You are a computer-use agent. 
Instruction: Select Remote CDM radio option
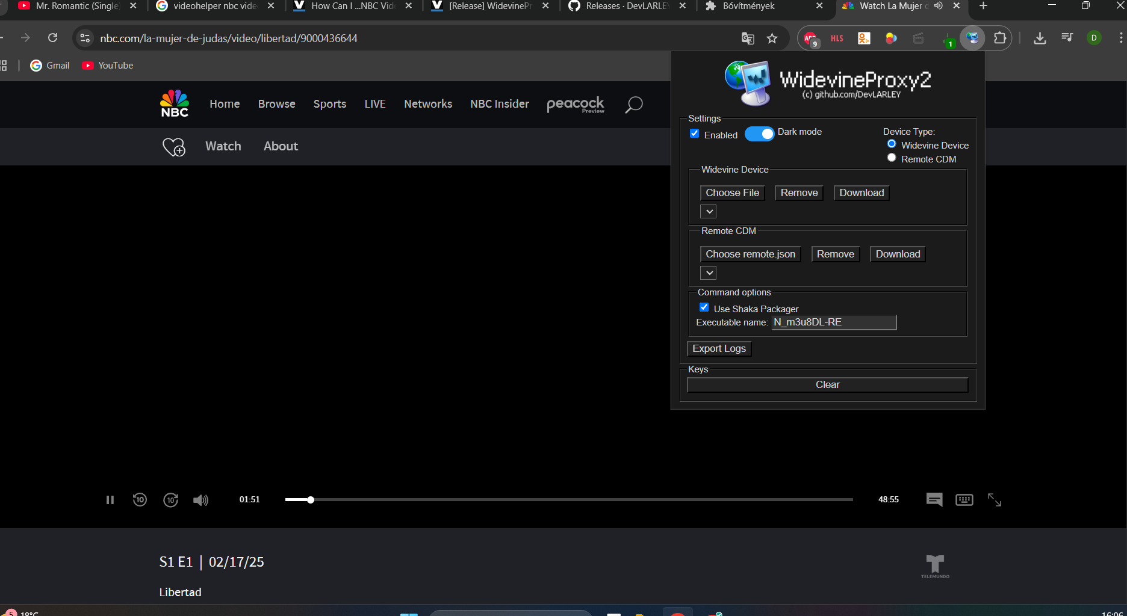point(892,158)
